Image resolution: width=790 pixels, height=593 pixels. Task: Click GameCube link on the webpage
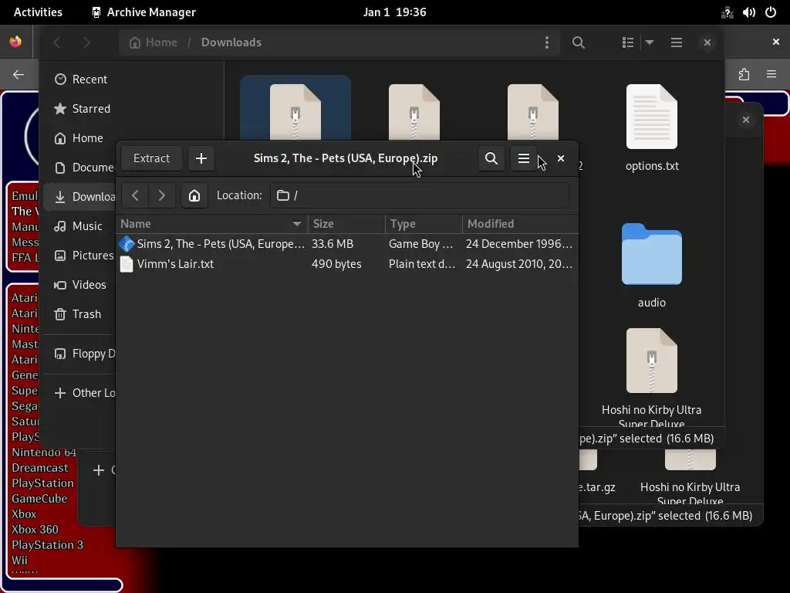(39, 499)
